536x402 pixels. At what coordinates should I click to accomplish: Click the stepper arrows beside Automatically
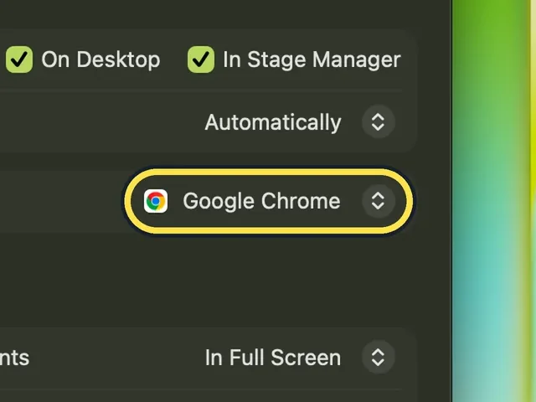point(379,122)
